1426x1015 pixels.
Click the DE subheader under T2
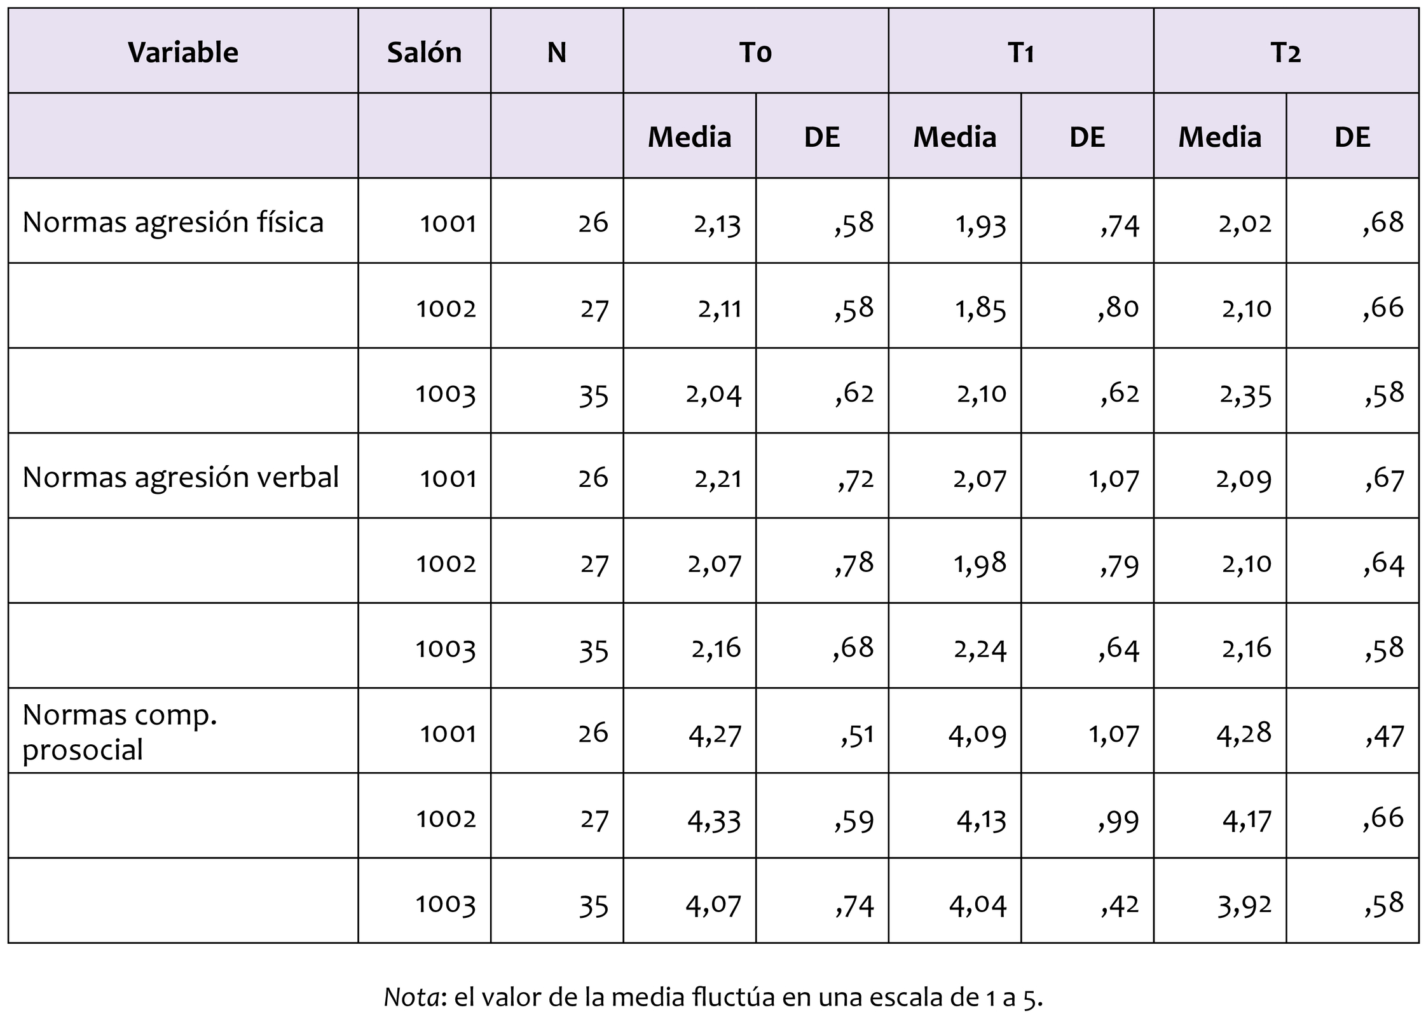pyautogui.click(x=1352, y=137)
